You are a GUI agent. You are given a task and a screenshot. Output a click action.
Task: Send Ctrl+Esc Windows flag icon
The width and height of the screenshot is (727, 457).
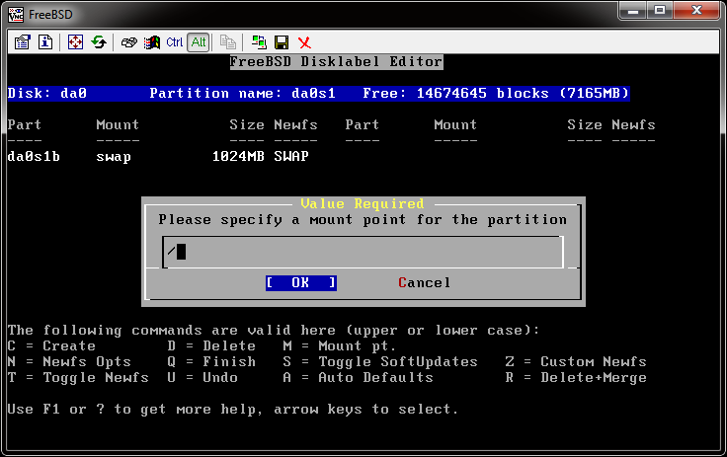[x=151, y=42]
